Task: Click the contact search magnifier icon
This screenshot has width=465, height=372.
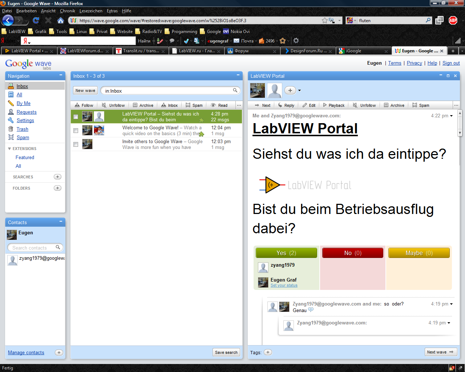Action: tap(58, 247)
